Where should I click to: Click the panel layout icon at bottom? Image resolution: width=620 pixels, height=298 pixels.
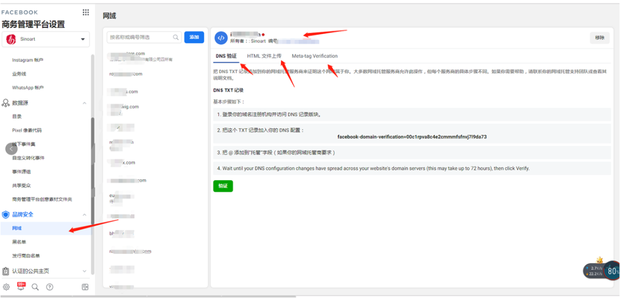[85, 287]
